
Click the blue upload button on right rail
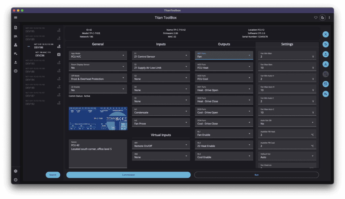(x=325, y=54)
